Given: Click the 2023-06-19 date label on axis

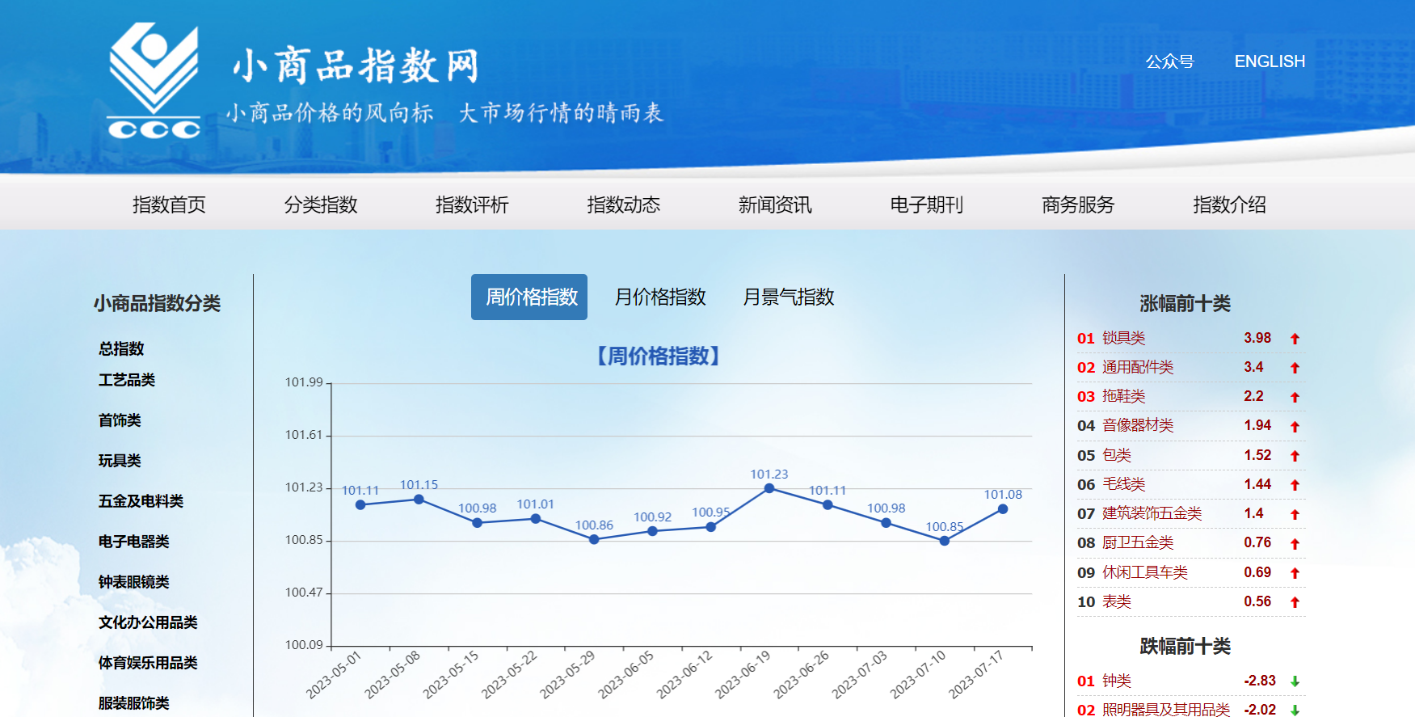Looking at the screenshot, I should (x=743, y=674).
